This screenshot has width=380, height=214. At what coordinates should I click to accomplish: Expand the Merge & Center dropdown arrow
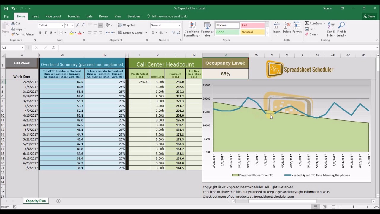pyautogui.click(x=146, y=33)
